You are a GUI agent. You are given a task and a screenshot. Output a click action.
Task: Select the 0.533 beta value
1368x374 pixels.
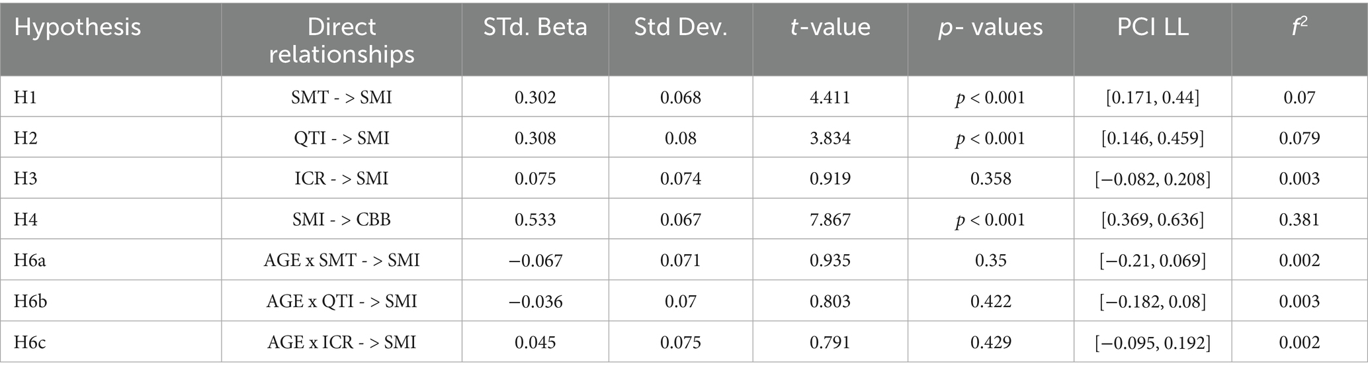(534, 220)
